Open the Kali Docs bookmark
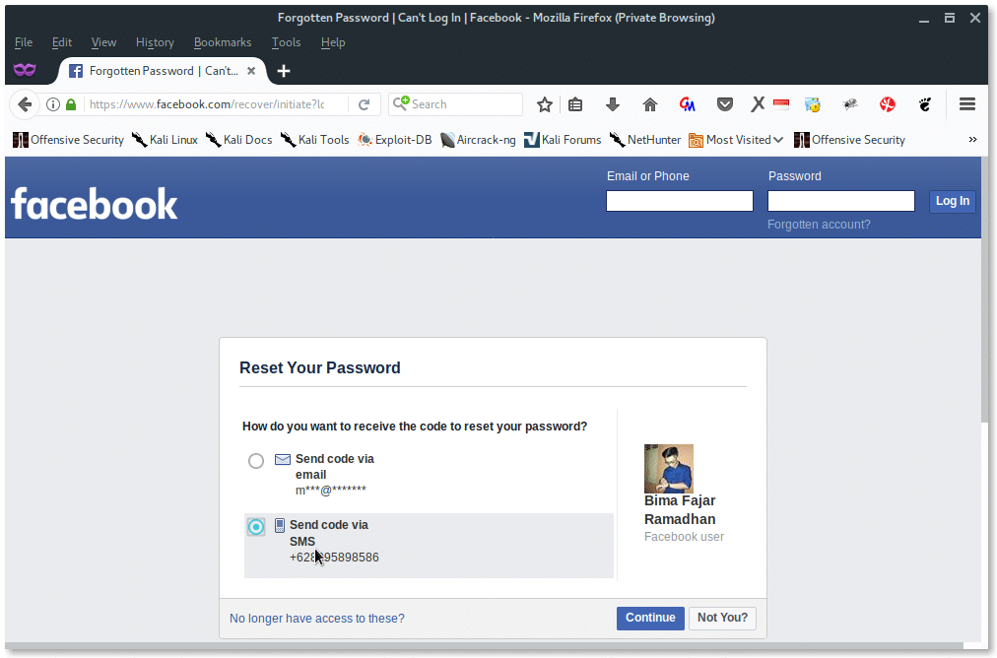Viewport: 997px width, 658px height. click(x=239, y=140)
